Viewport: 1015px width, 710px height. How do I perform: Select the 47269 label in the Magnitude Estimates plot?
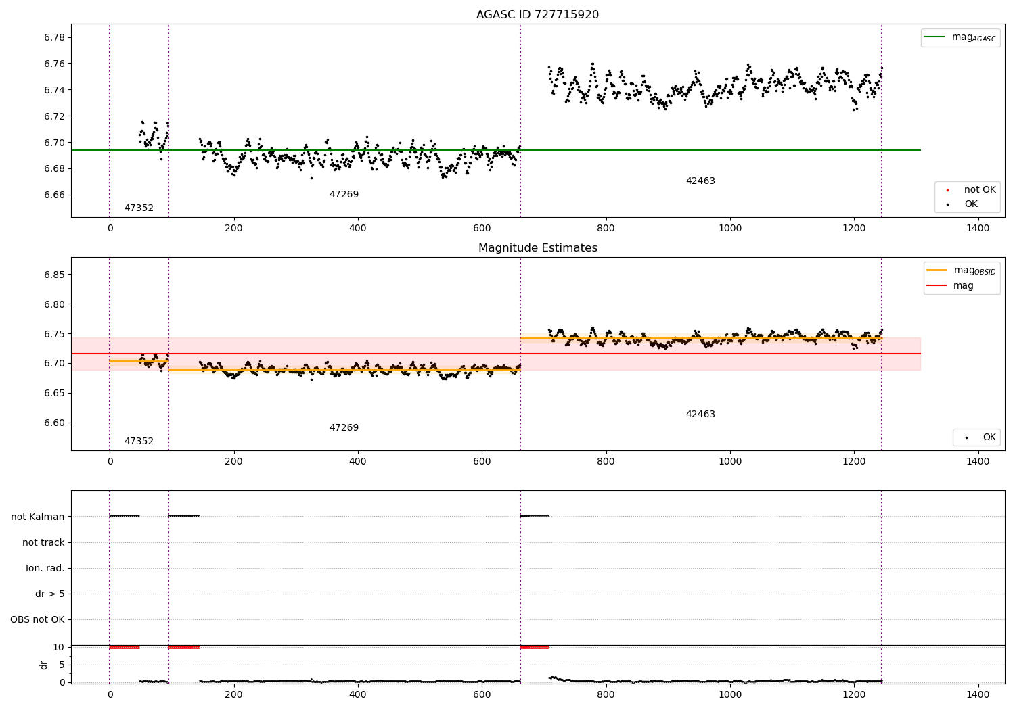click(x=344, y=427)
